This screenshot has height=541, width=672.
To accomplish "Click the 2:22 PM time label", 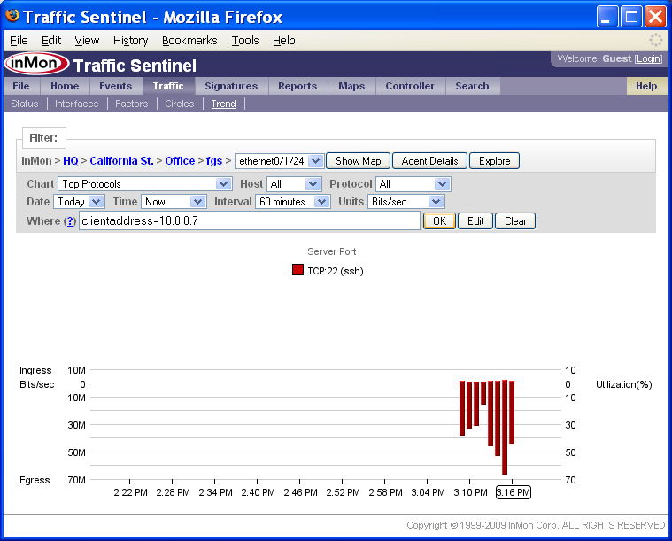I will [x=130, y=492].
